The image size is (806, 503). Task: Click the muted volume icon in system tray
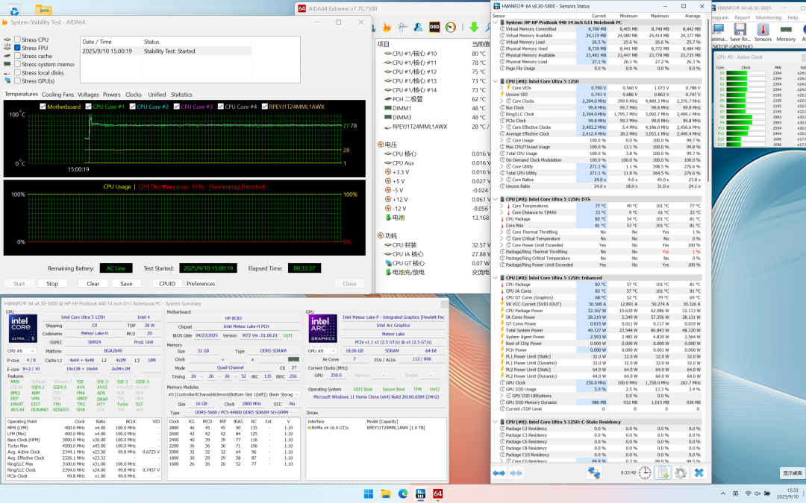pos(757,494)
